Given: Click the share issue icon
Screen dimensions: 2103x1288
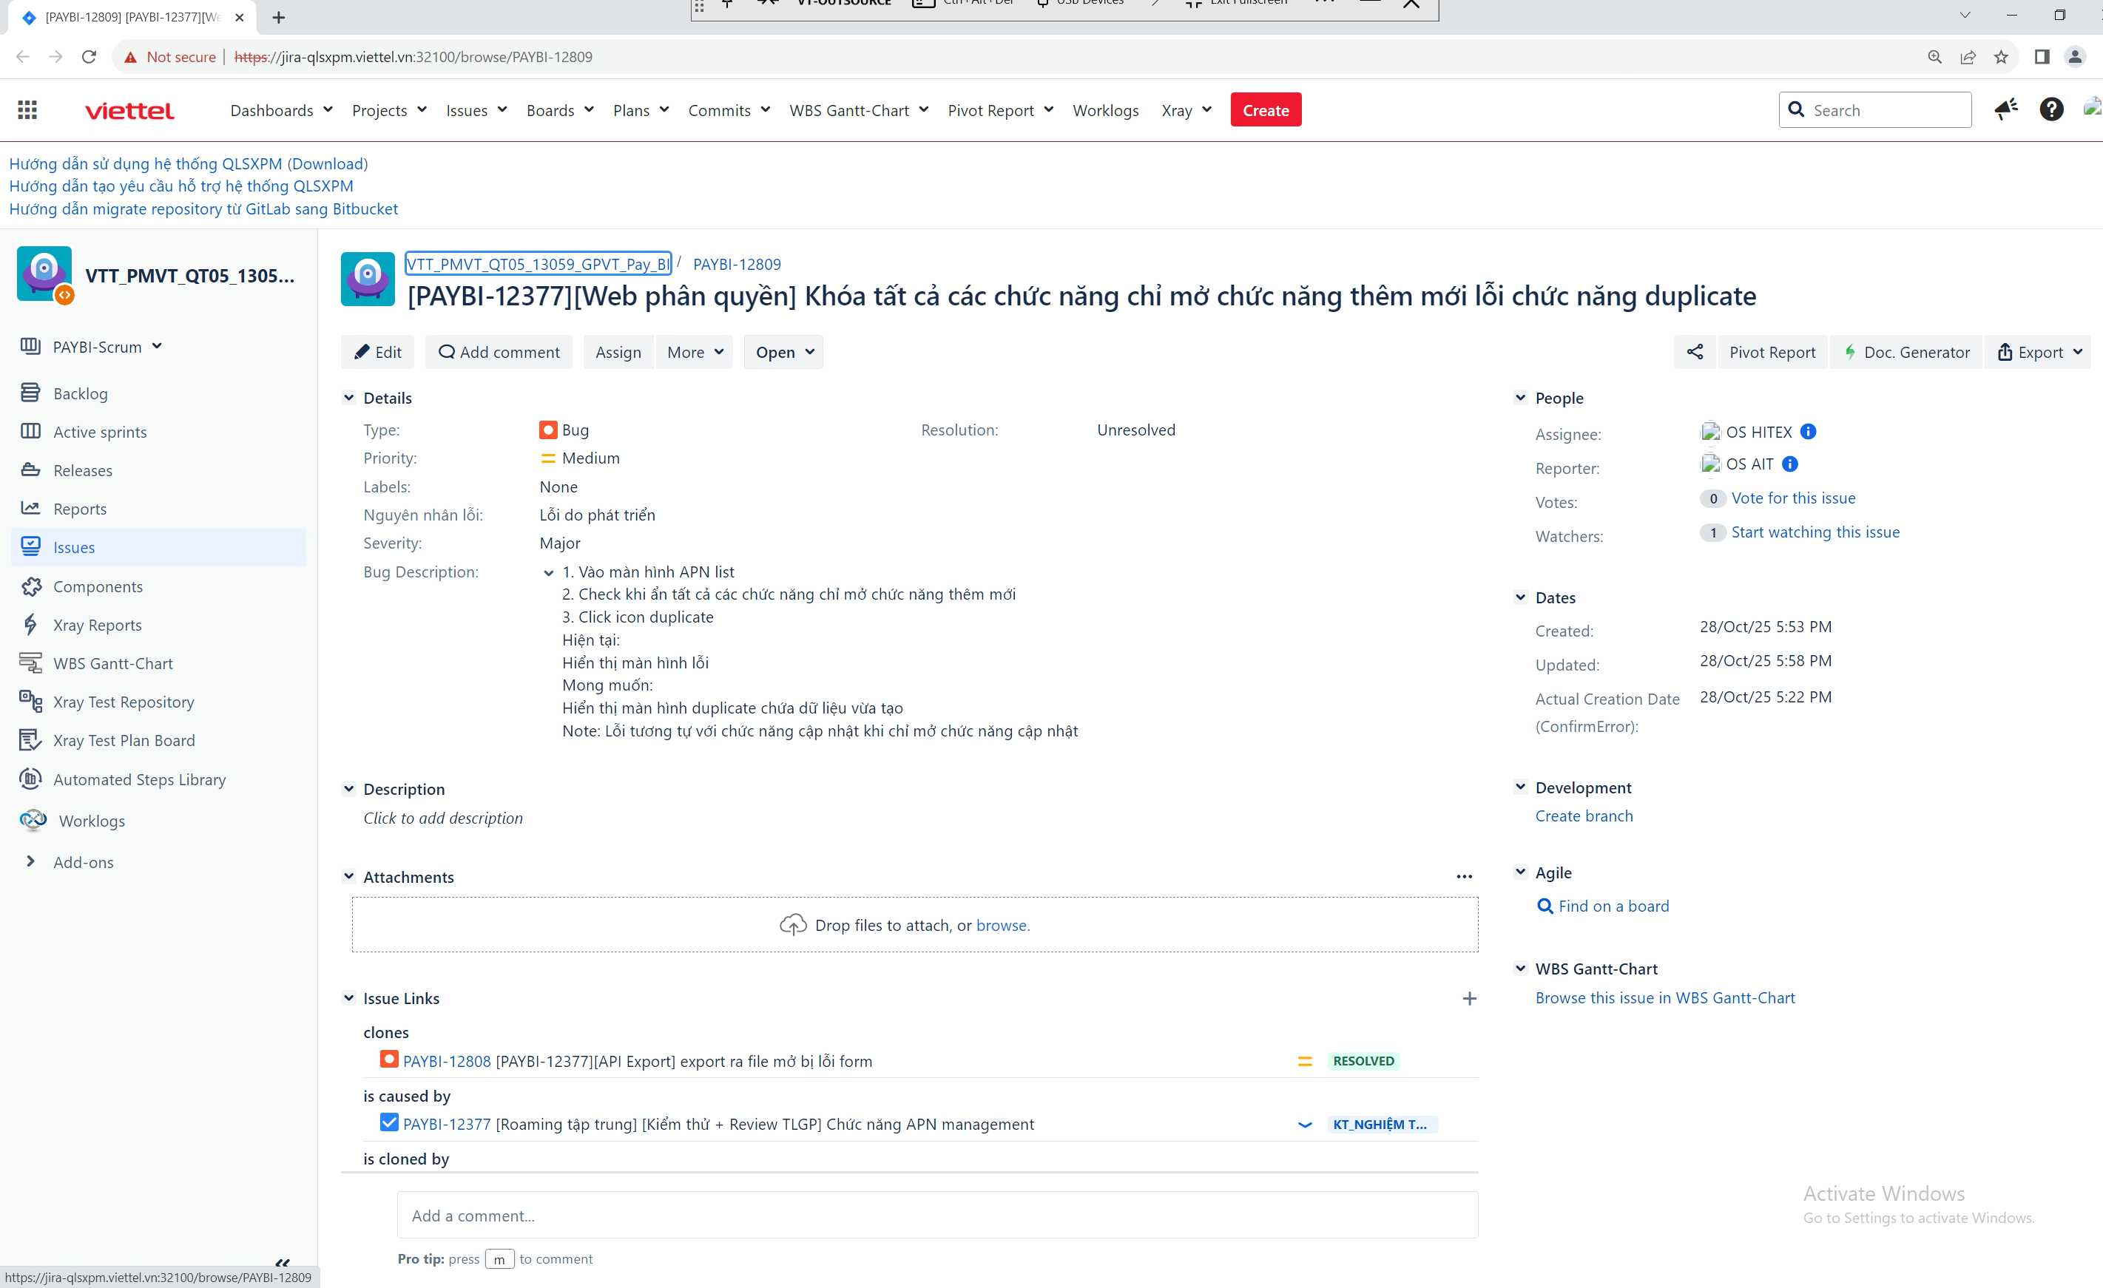Looking at the screenshot, I should (1694, 352).
